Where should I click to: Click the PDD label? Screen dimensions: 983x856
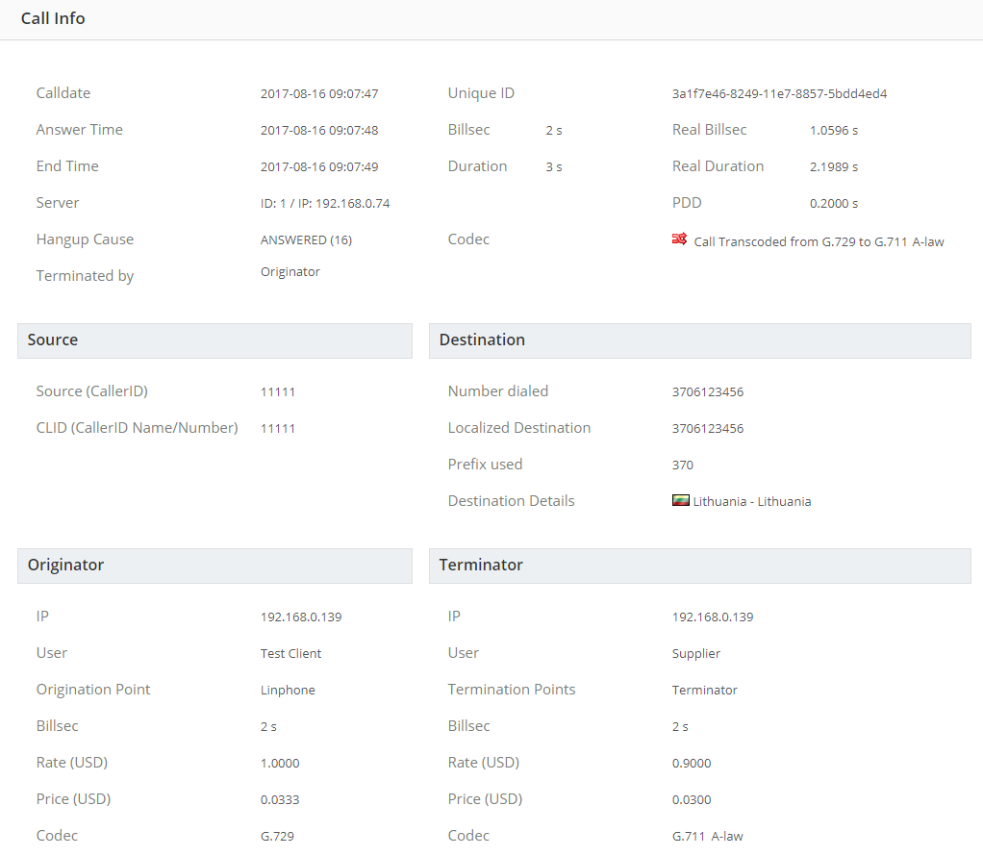tap(687, 203)
